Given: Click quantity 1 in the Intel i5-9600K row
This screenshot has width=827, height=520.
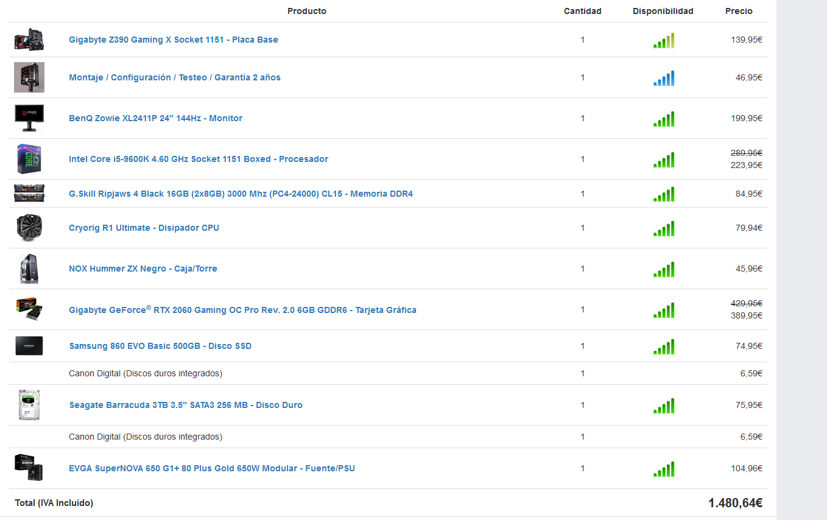Looking at the screenshot, I should pos(583,159).
